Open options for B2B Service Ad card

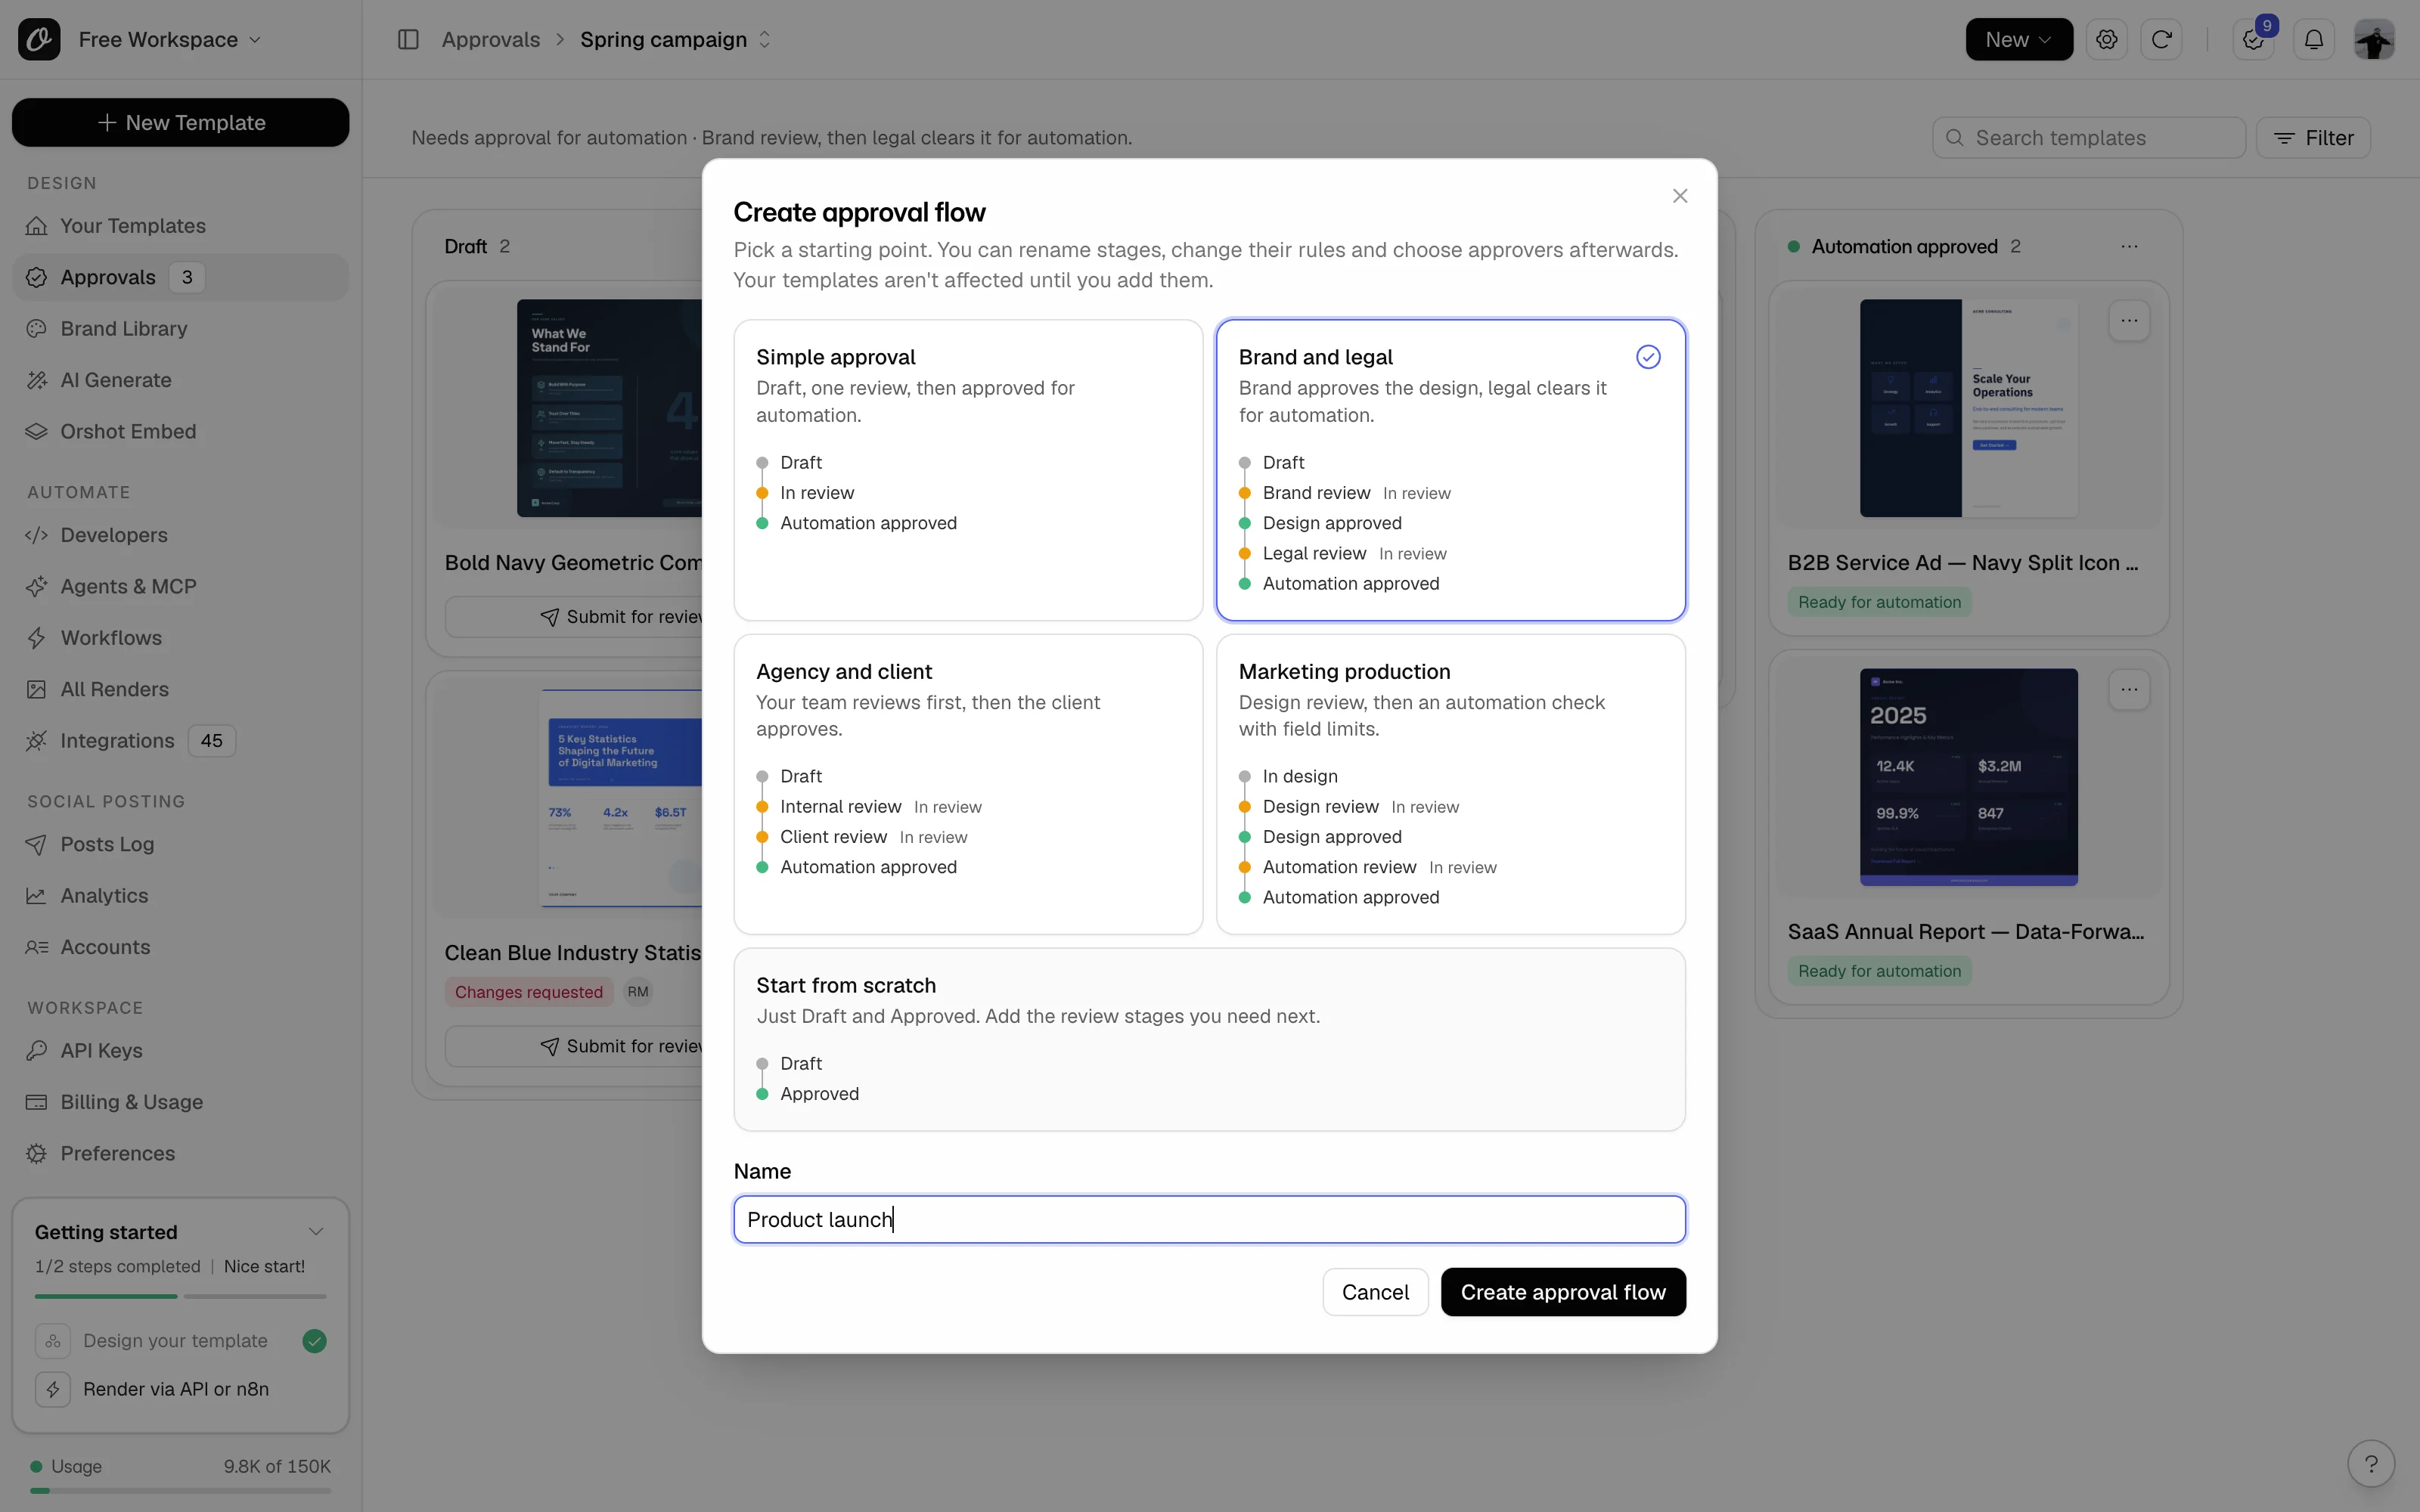click(2129, 321)
